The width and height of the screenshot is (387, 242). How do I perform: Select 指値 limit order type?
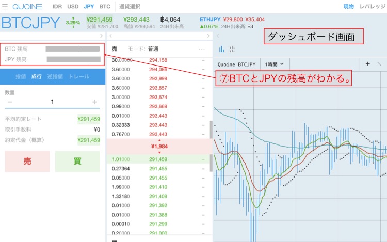(21, 77)
